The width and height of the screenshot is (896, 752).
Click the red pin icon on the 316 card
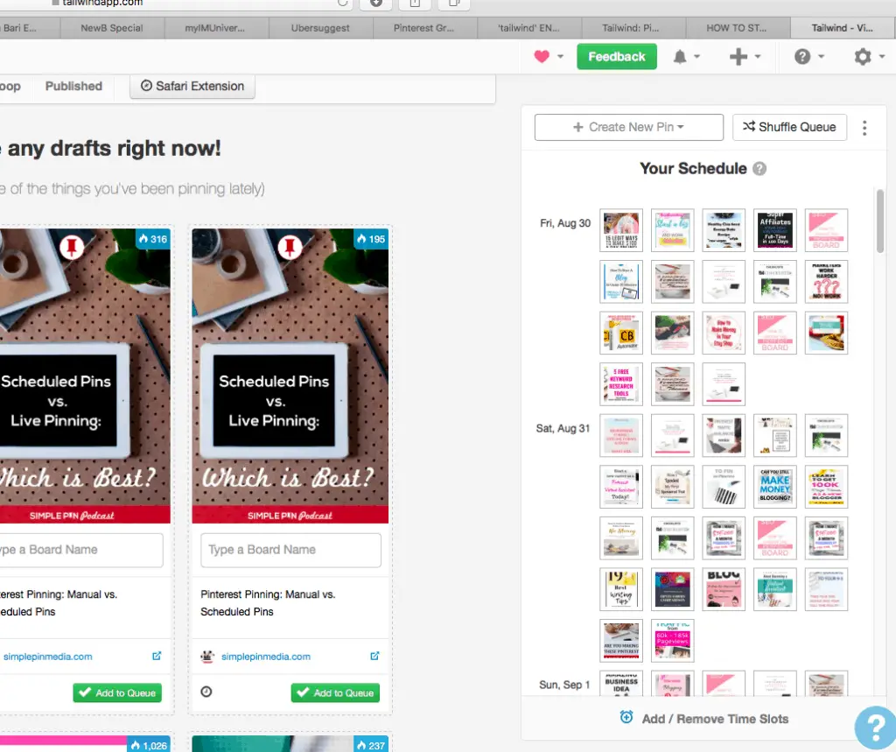(x=72, y=247)
